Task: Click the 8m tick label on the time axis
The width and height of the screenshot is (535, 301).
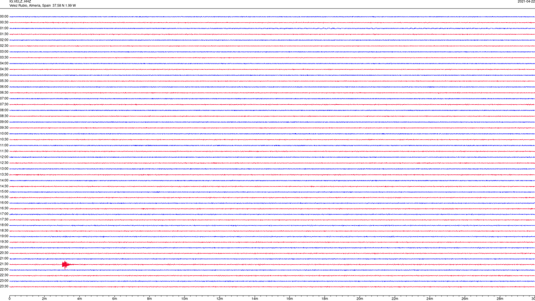Action: [x=149, y=299]
